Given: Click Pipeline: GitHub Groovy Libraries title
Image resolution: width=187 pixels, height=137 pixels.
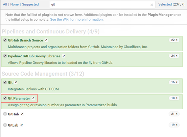Looking at the screenshot, I should point(34,56).
